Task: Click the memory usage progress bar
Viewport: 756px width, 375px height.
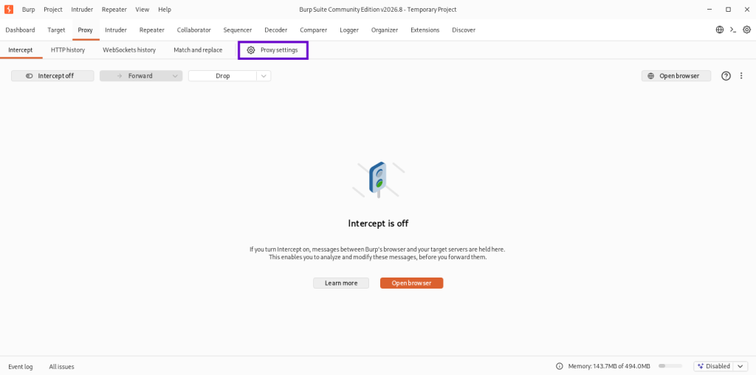Action: (670, 366)
